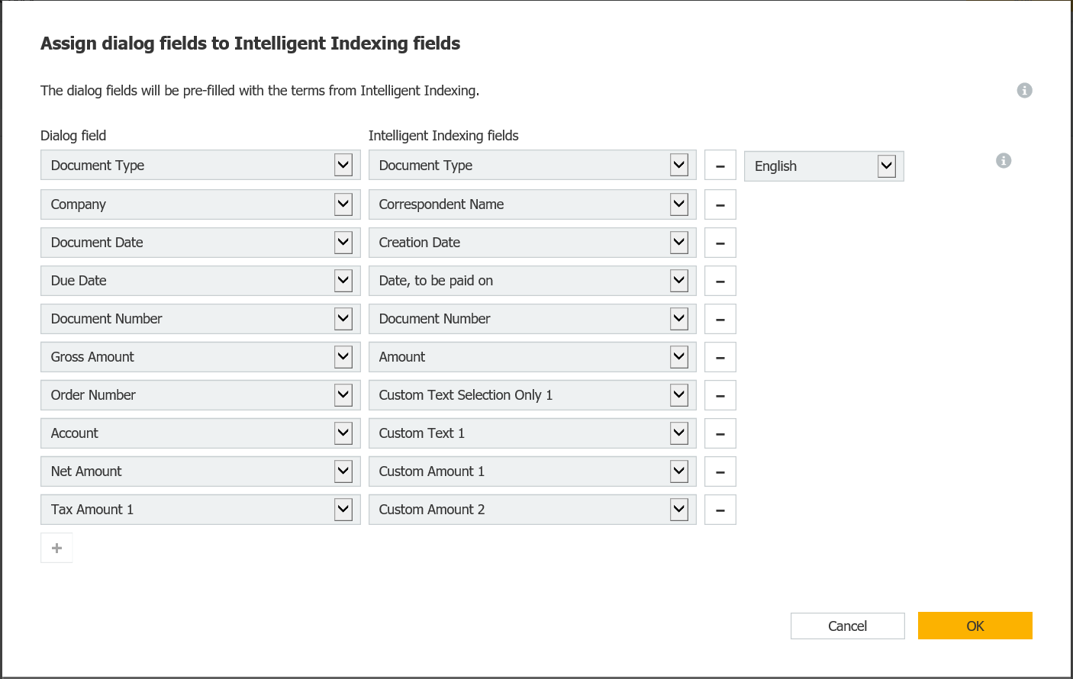Remove the Company to Correspondent Name mapping
Viewport: 1073px width, 679px height.
point(720,204)
